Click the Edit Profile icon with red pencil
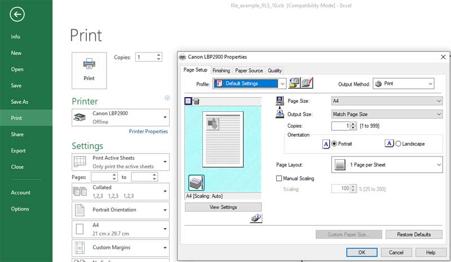 (307, 83)
